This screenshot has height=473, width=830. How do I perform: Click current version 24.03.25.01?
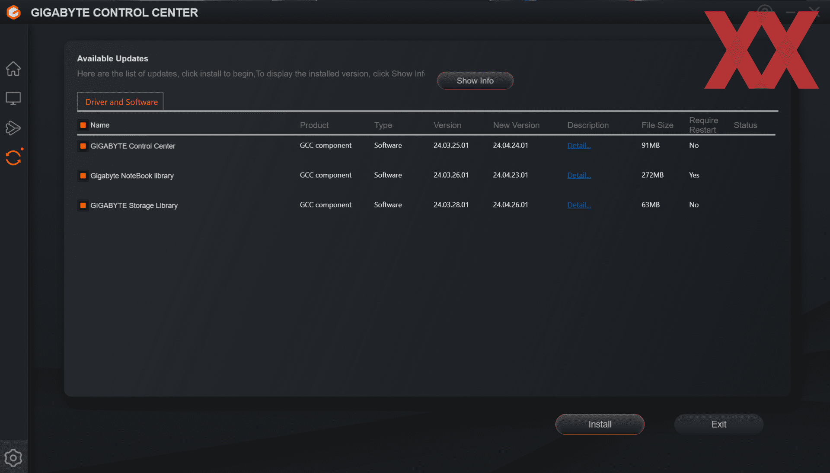(451, 146)
